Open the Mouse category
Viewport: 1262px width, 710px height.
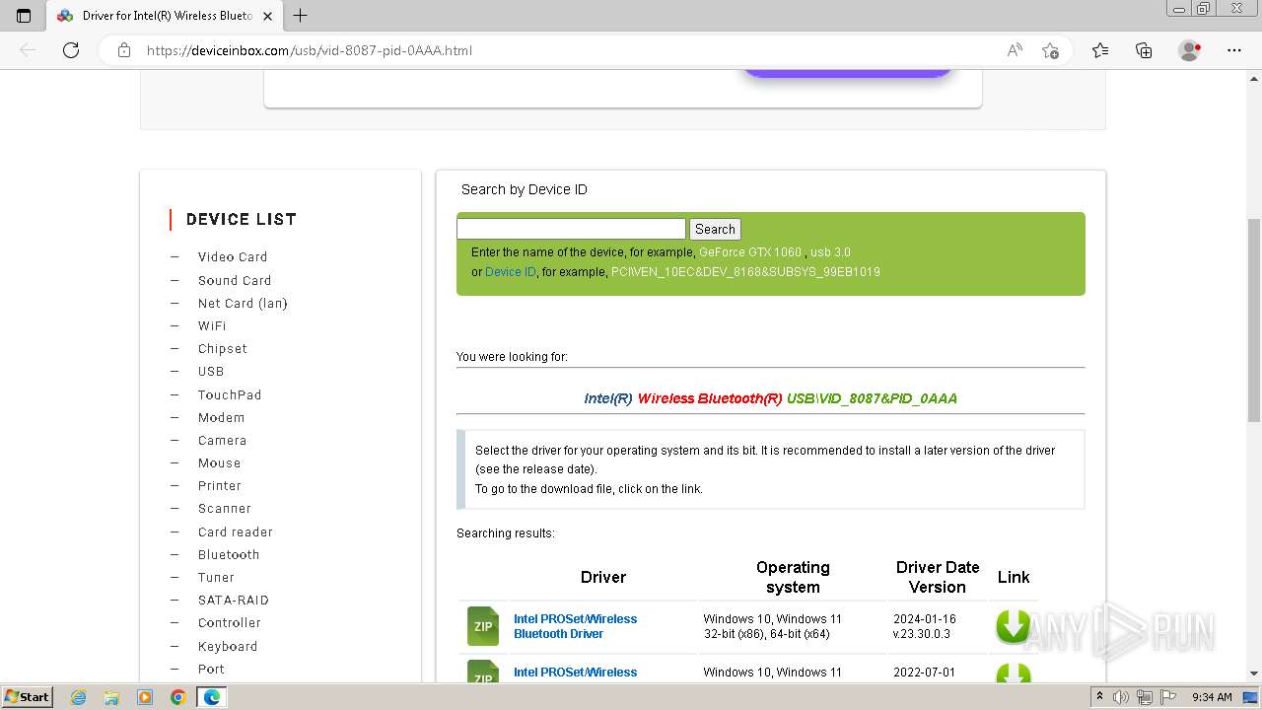coord(219,462)
